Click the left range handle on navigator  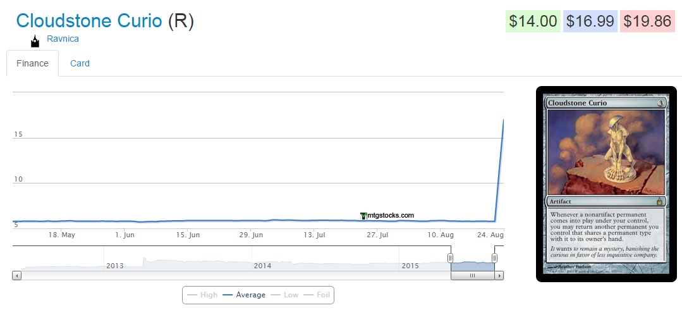451,258
